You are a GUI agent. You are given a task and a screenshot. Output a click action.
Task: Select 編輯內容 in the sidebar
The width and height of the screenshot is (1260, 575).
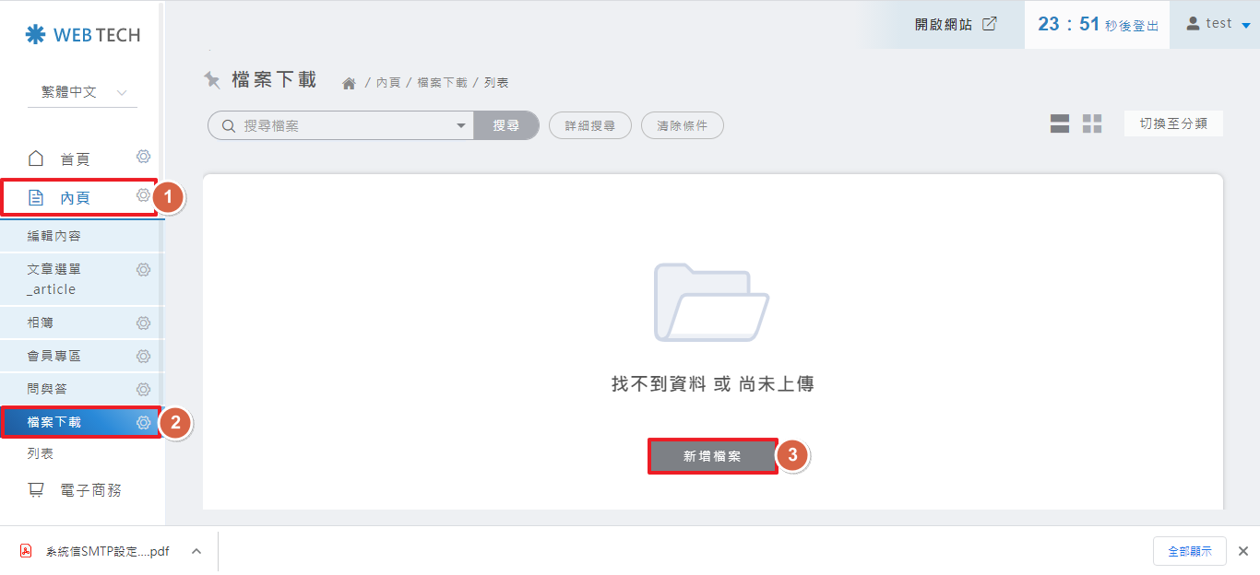click(54, 236)
